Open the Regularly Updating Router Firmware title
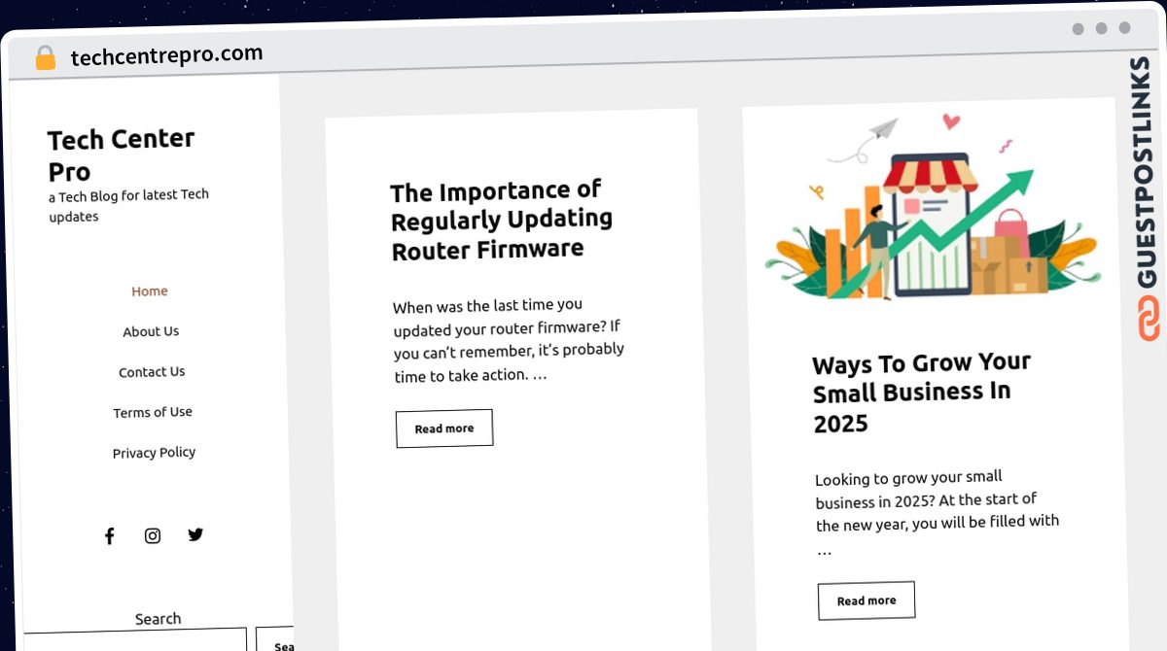The width and height of the screenshot is (1167, 651). pyautogui.click(x=502, y=221)
